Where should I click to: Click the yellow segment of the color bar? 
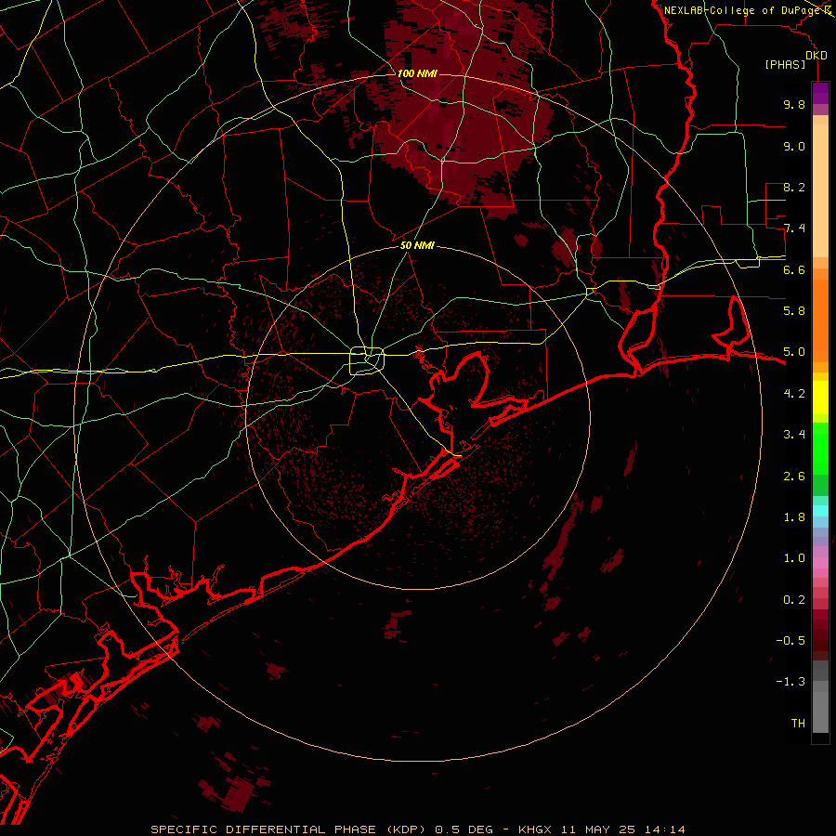coord(820,398)
